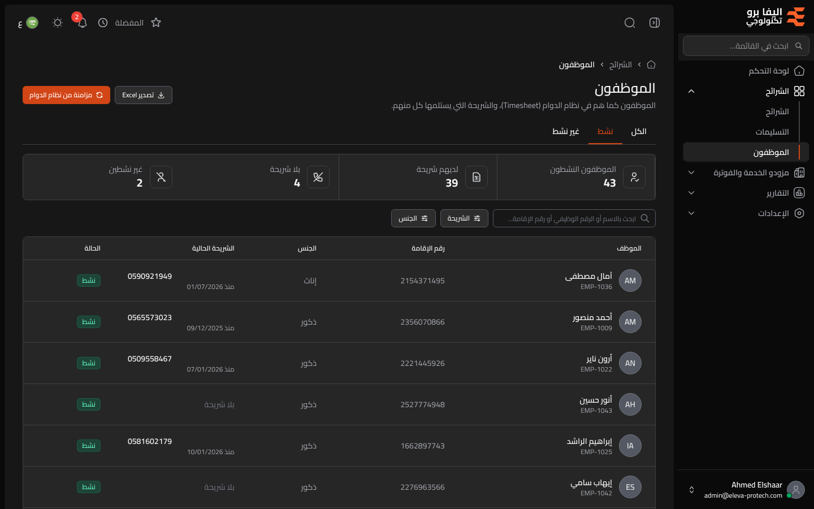
Task: Open recent history clock icon
Action: pos(103,23)
